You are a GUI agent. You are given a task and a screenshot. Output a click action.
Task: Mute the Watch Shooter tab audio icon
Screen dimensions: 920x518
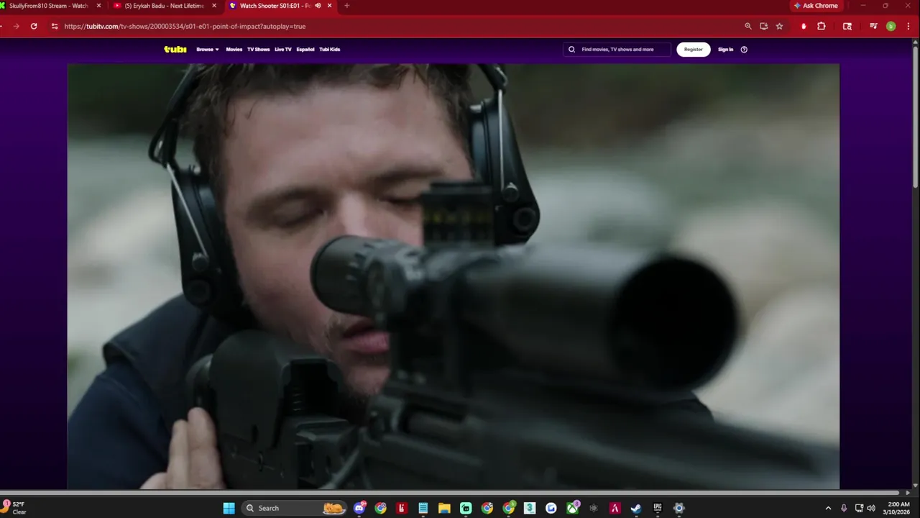[x=318, y=6]
